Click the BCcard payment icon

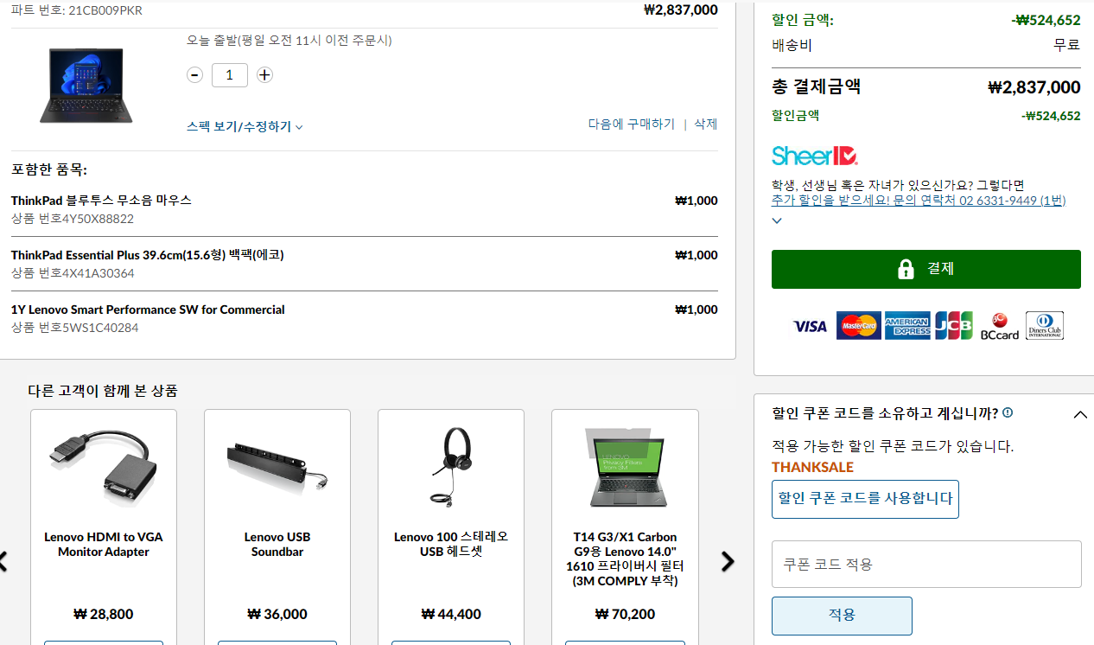coord(1000,326)
